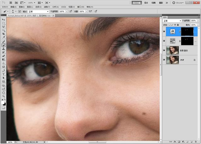This screenshot has height=144, width=201.
Task: Select the Gradient tool
Action: point(3,60)
